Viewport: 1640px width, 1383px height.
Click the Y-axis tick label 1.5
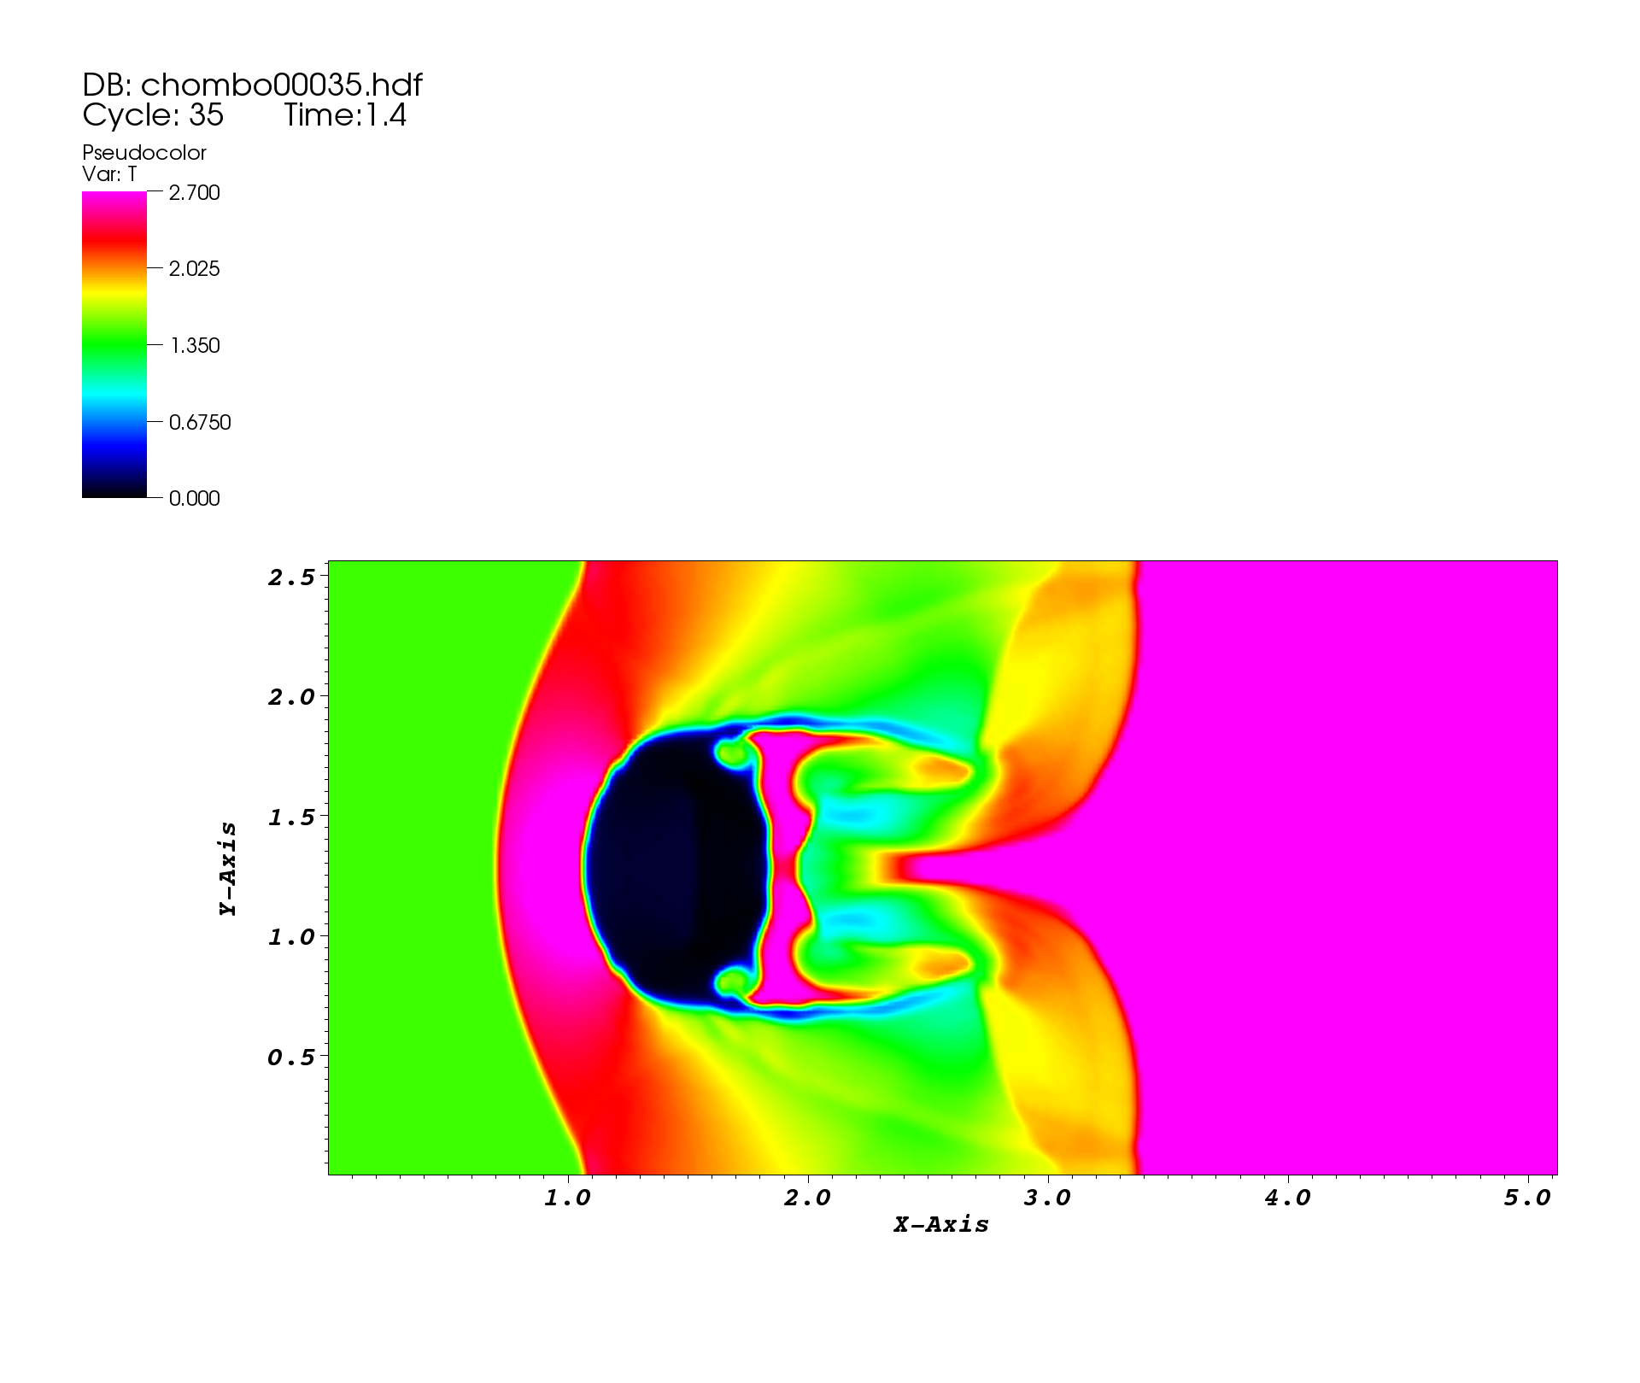291,818
